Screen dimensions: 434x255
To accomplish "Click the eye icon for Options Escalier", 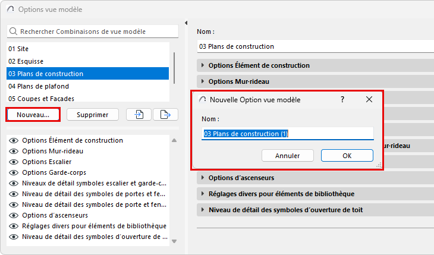I will coord(14,162).
